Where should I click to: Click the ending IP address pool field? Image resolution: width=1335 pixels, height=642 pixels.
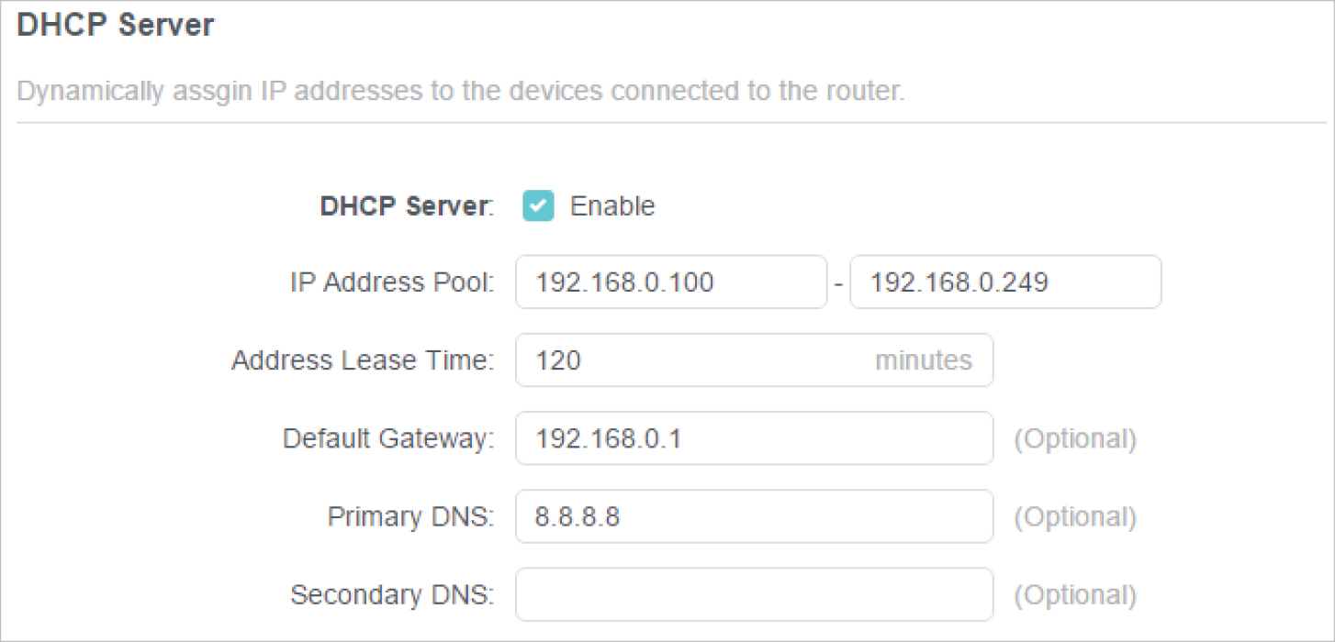pos(1004,282)
